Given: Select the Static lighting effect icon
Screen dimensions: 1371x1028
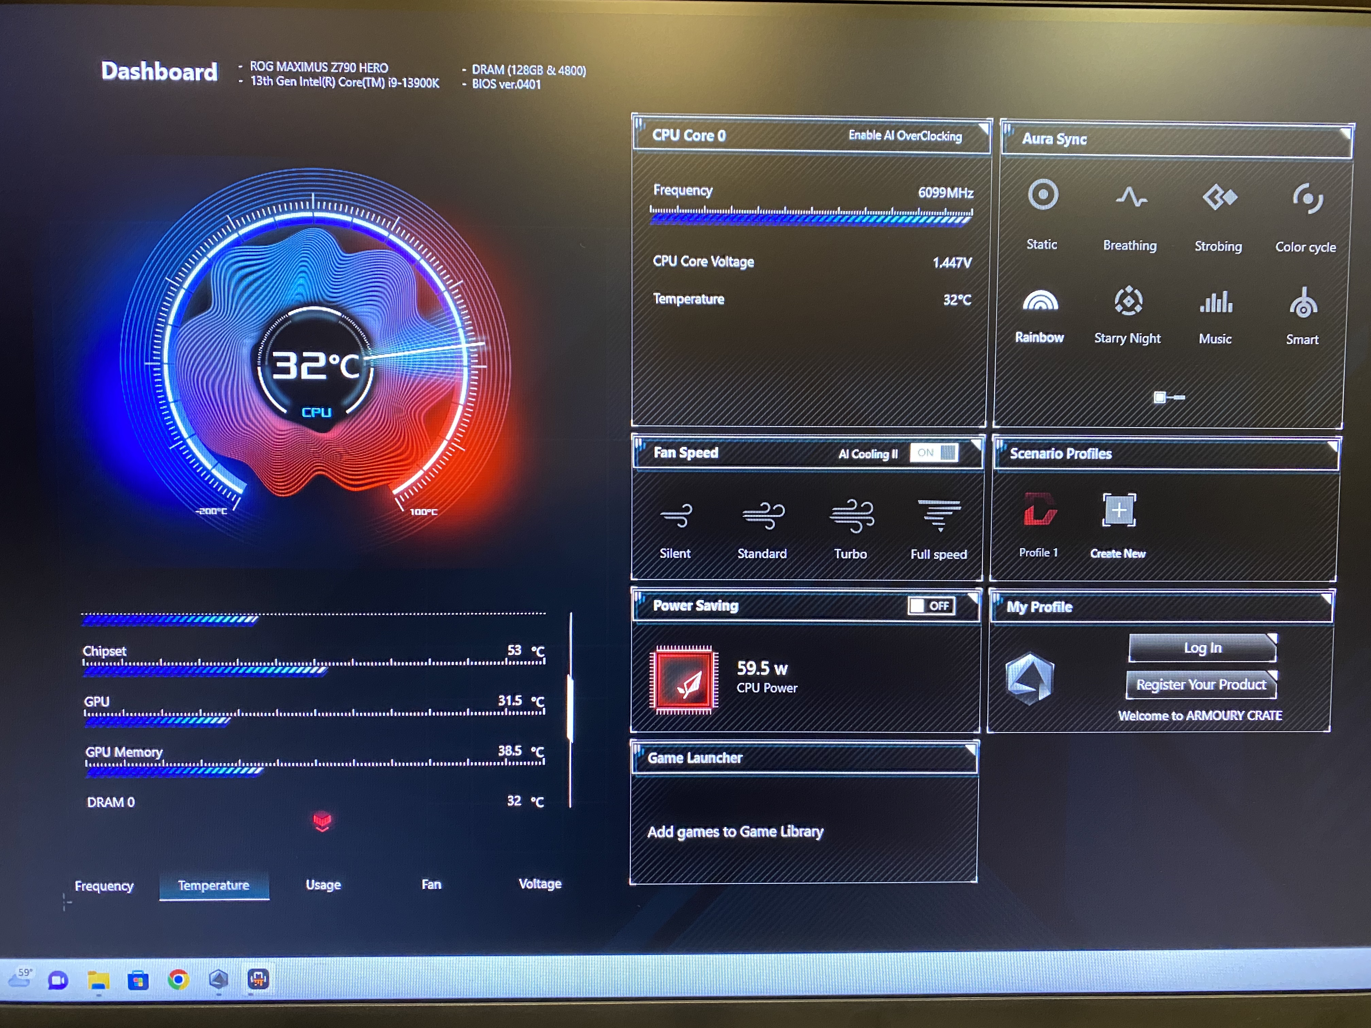Looking at the screenshot, I should tap(1043, 195).
